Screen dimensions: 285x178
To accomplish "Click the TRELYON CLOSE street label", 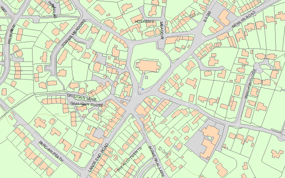I will (250, 84).
